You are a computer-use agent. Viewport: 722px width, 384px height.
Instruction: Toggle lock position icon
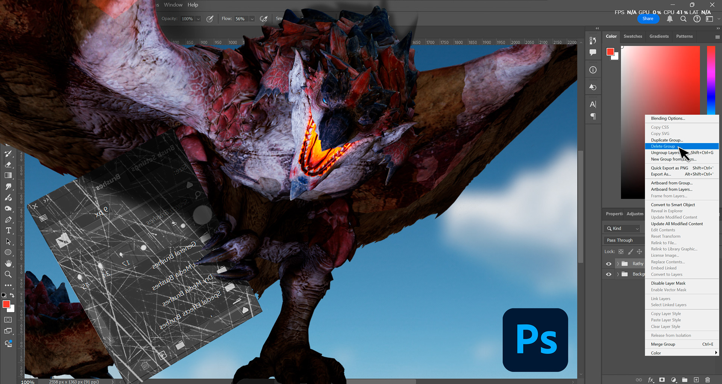click(x=639, y=251)
